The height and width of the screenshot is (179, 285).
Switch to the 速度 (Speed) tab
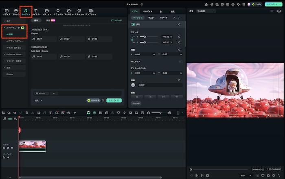point(172,11)
